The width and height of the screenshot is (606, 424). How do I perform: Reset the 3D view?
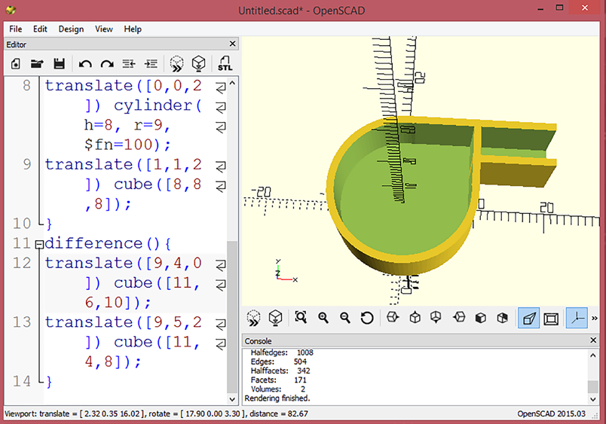coord(367,318)
